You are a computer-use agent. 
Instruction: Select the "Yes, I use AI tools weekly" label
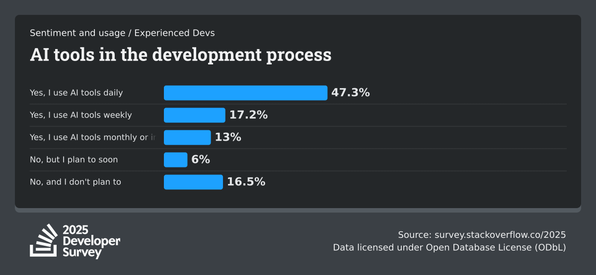tap(81, 115)
